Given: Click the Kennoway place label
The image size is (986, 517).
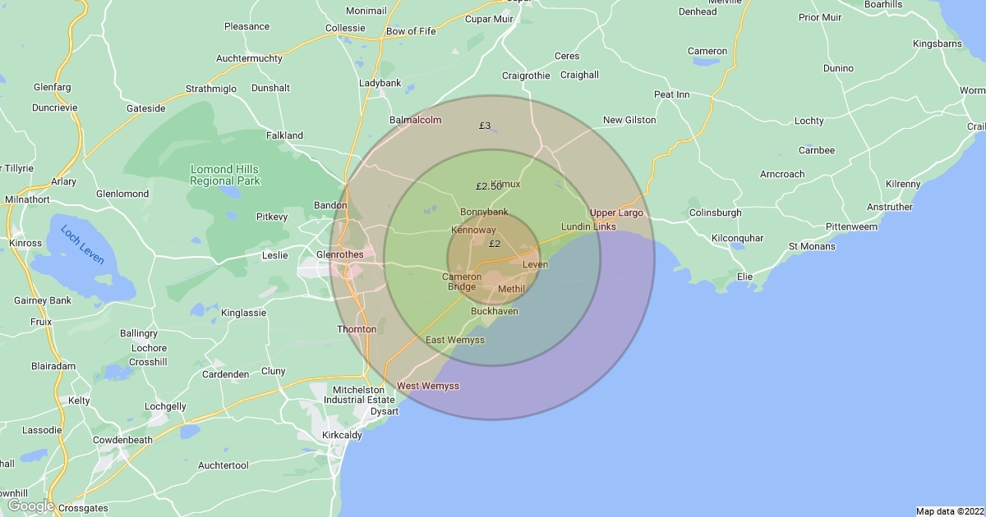Looking at the screenshot, I should [473, 231].
